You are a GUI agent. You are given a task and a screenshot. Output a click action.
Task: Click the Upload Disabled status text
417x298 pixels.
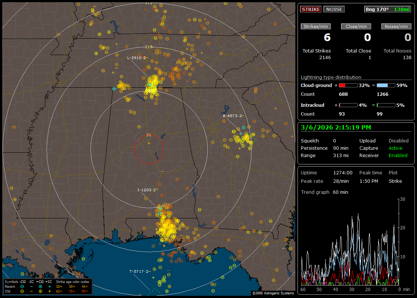(x=398, y=141)
